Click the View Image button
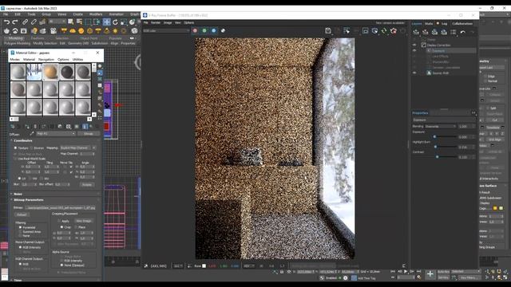This screenshot has width=511, height=287. (x=84, y=221)
